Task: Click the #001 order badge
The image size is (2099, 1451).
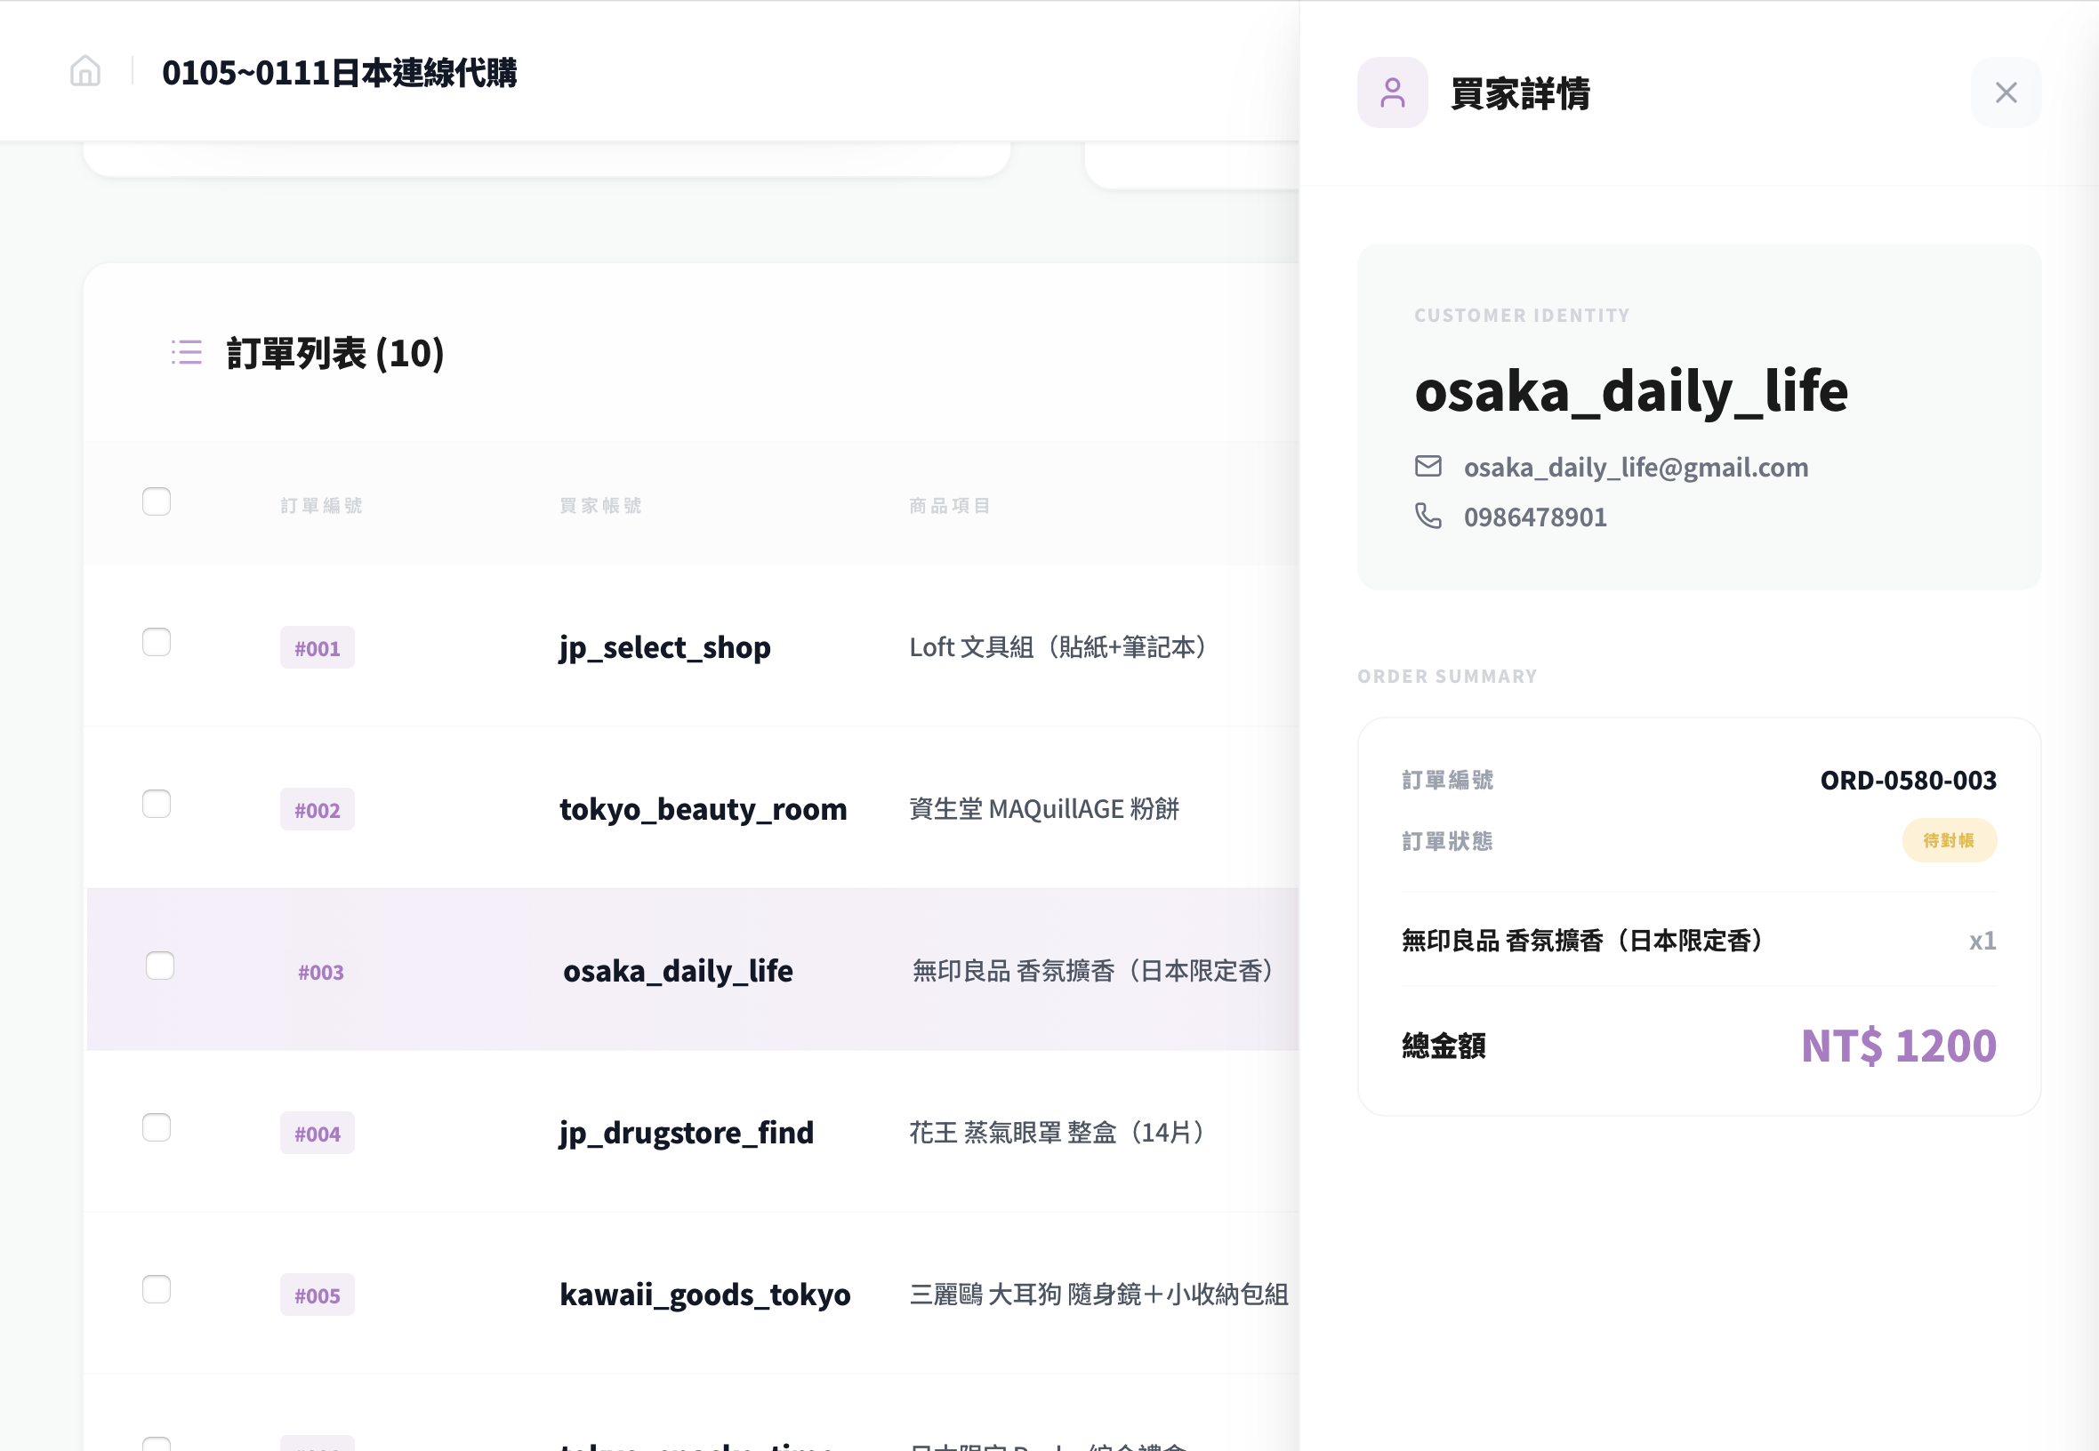Action: pos(318,647)
